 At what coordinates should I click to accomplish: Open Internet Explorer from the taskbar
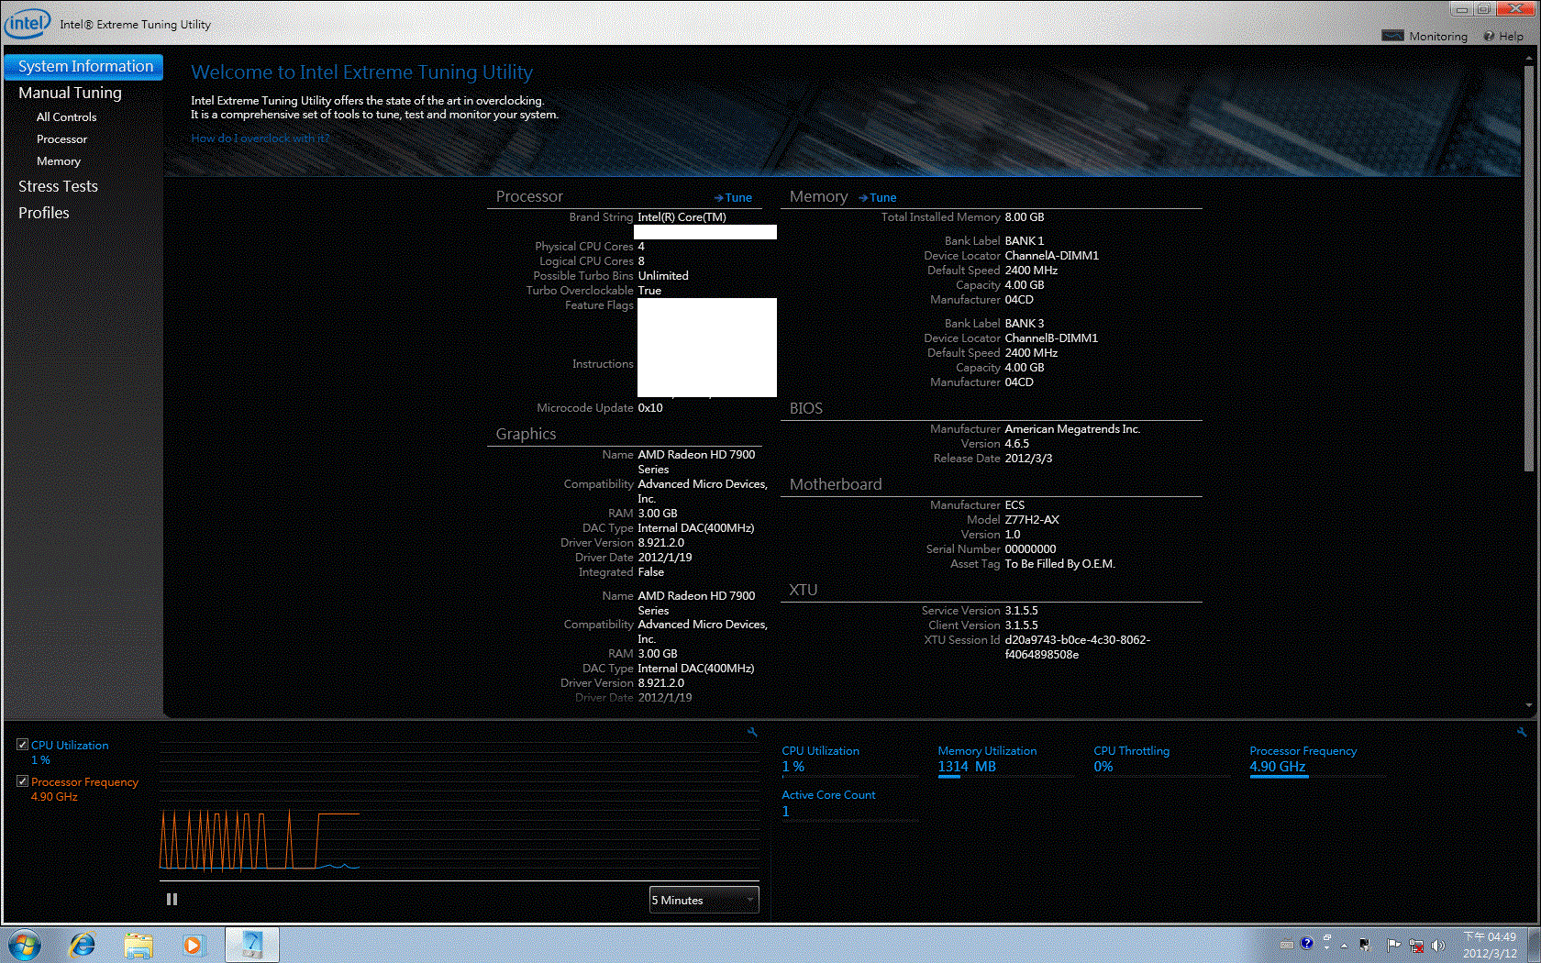click(83, 945)
